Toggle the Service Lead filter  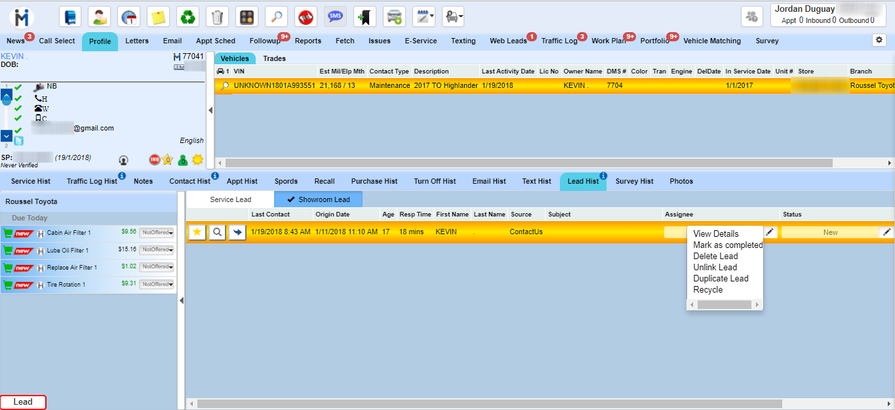pyautogui.click(x=230, y=199)
